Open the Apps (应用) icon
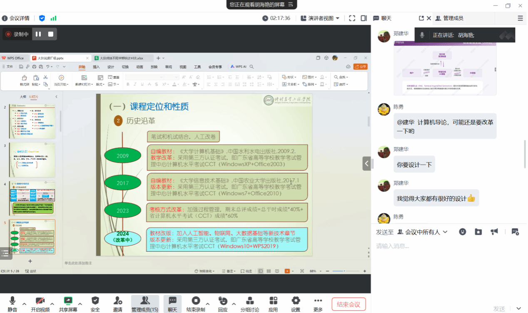The height and width of the screenshot is (313, 528). point(273,303)
